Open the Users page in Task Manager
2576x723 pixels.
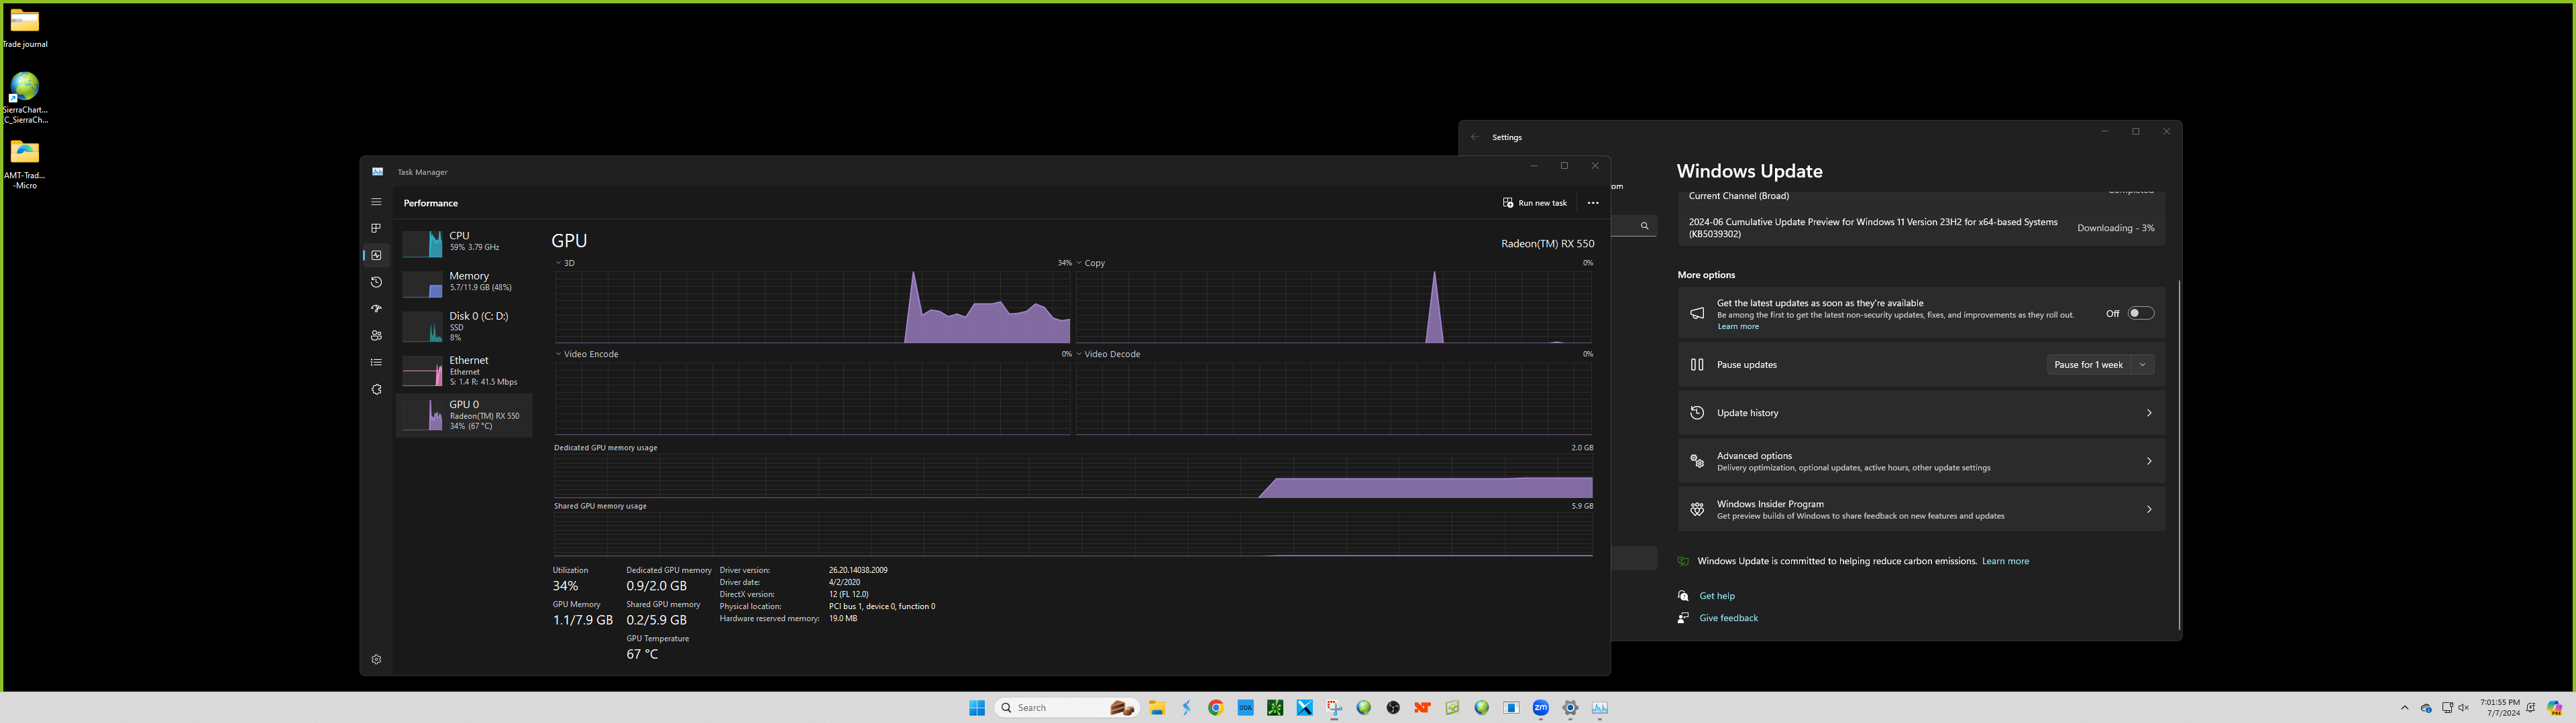376,336
